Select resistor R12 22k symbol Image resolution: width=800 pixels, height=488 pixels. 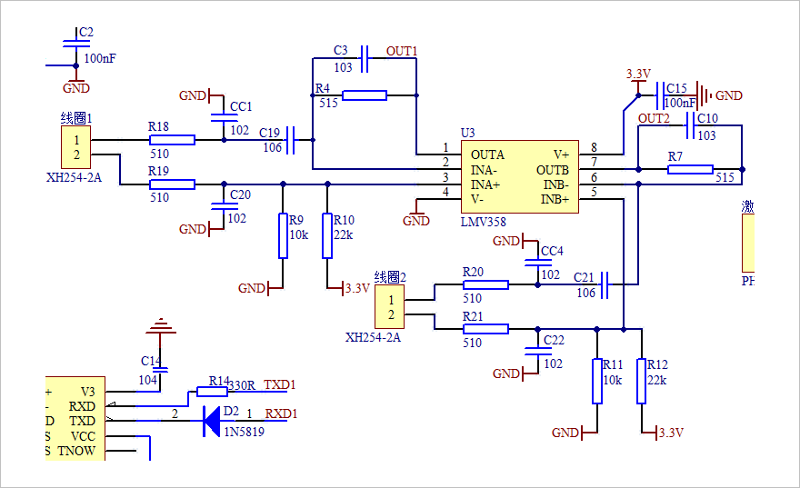(641, 381)
